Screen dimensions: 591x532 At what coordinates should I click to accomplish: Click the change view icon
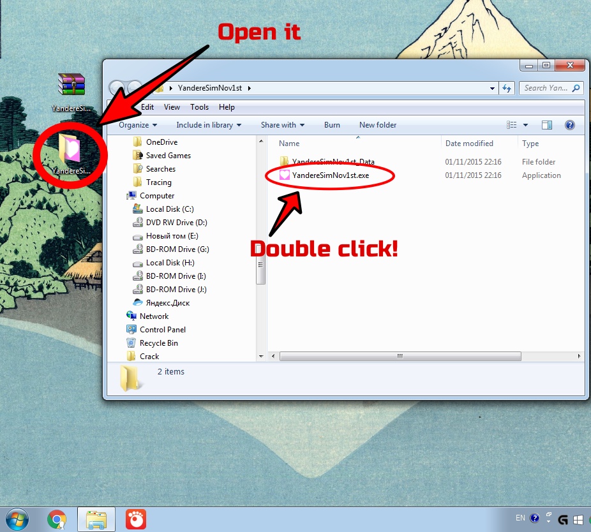[511, 125]
